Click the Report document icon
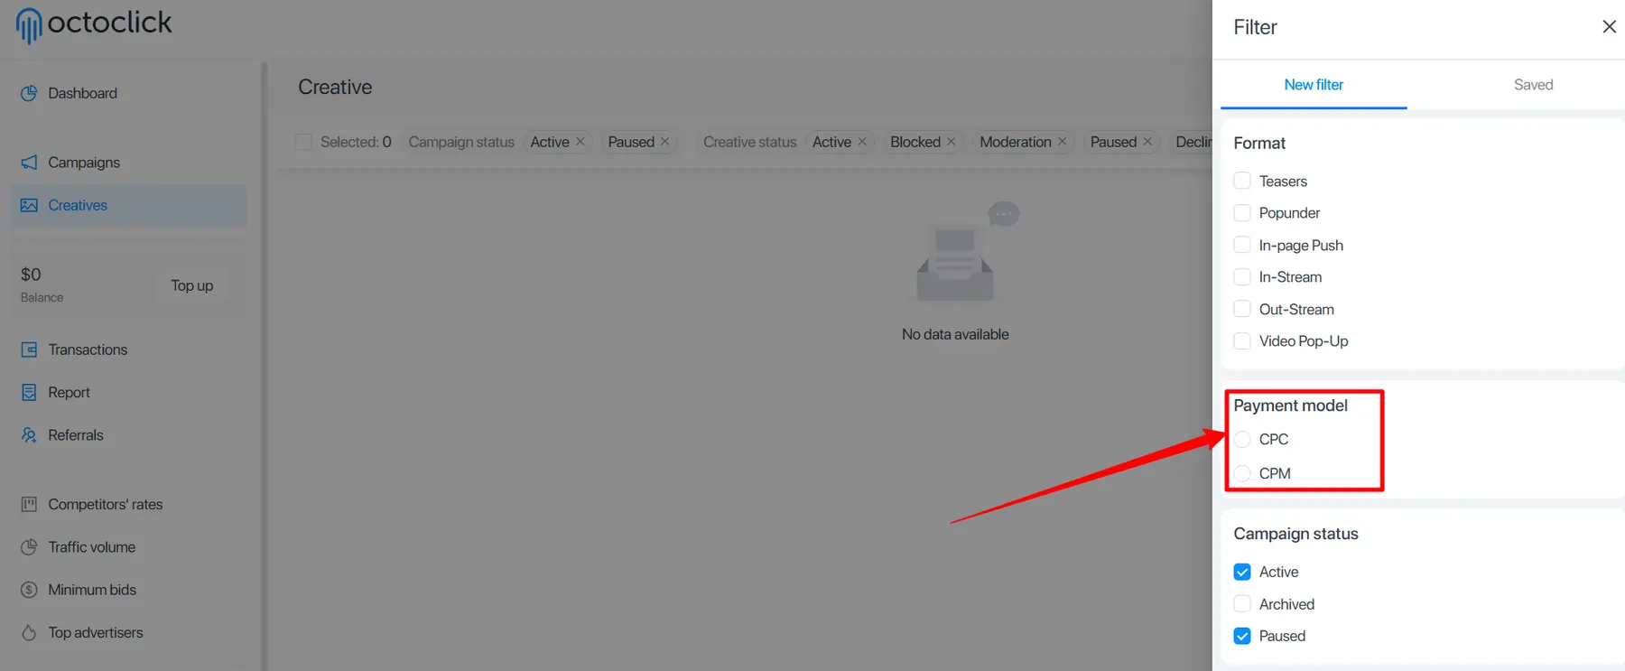Viewport: 1625px width, 671px height. tap(29, 392)
